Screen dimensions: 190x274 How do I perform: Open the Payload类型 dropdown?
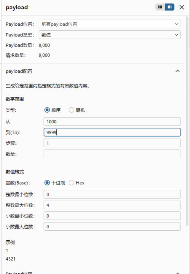[110, 35]
